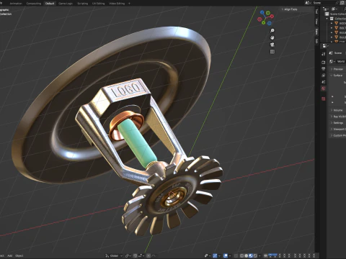Click the BOLT object mesh icon
The image size is (346, 259).
337,28
